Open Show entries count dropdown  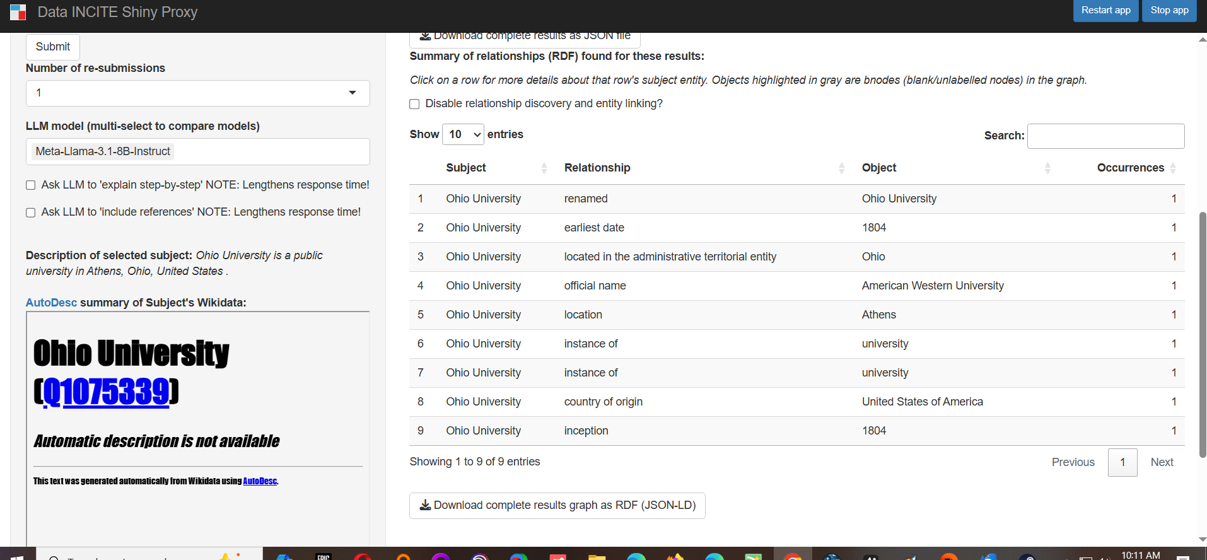463,134
